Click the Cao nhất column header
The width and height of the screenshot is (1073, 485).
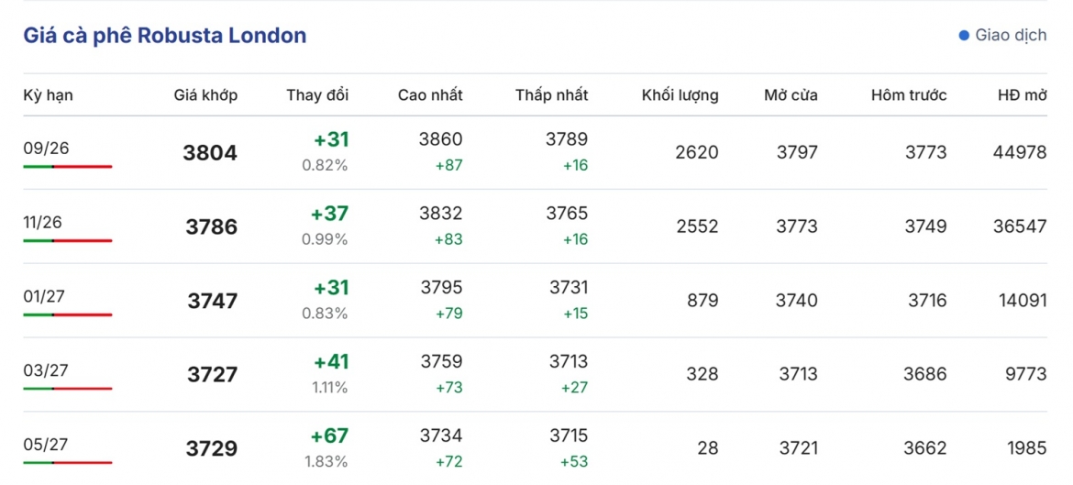point(430,95)
